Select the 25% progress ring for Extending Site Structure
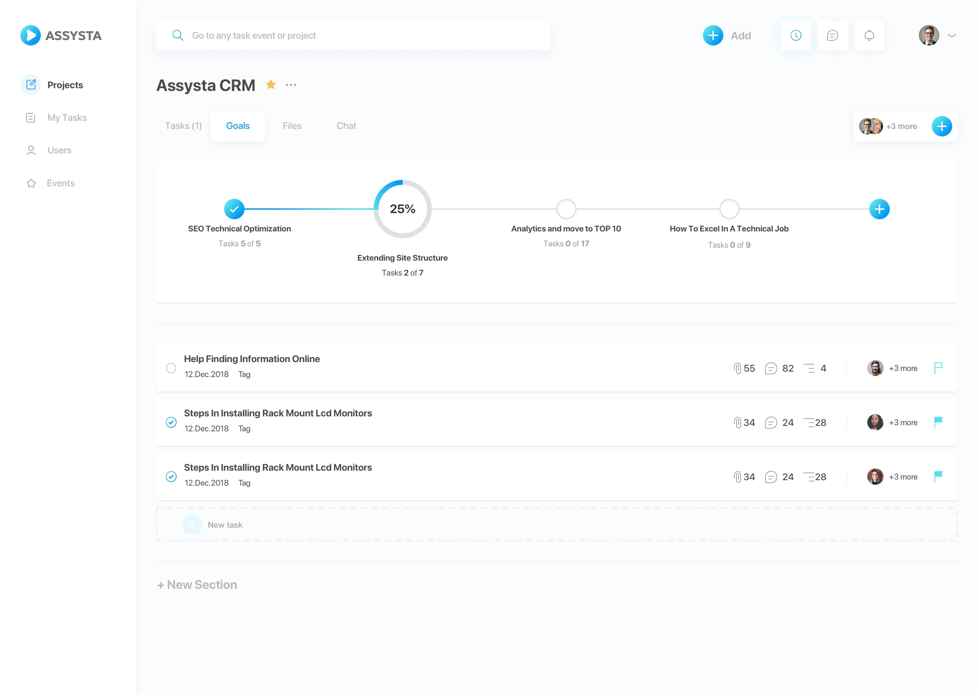Screen dimensions: 978x695 402,209
